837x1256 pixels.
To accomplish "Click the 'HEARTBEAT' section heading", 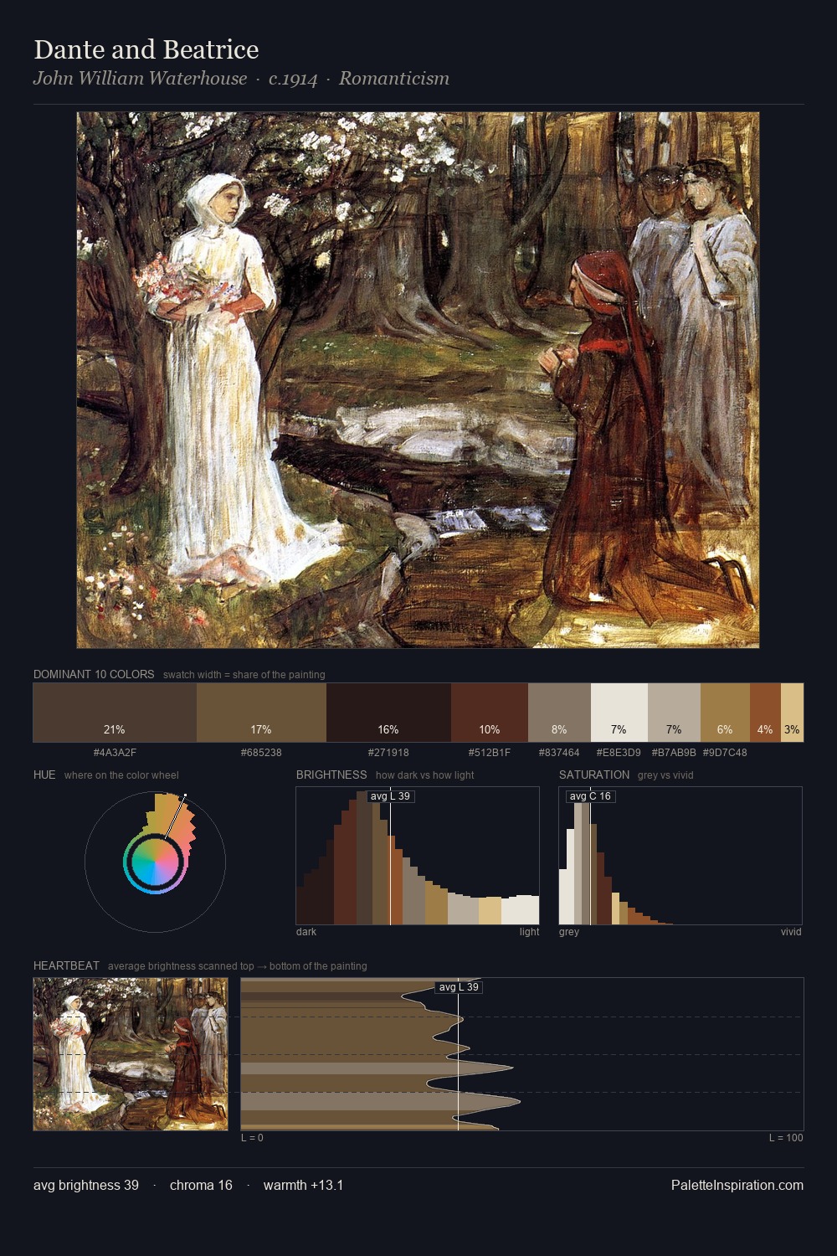I will [x=66, y=965].
